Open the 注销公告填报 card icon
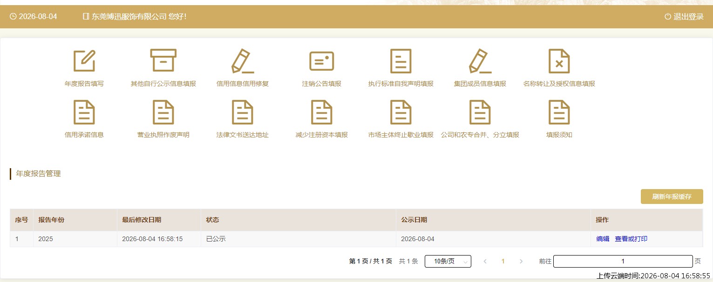The image size is (713, 282). point(322,61)
